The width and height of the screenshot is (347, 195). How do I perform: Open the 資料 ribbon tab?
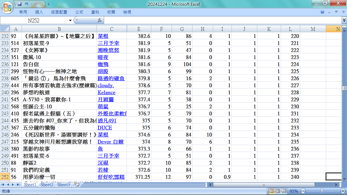[x=95, y=12]
